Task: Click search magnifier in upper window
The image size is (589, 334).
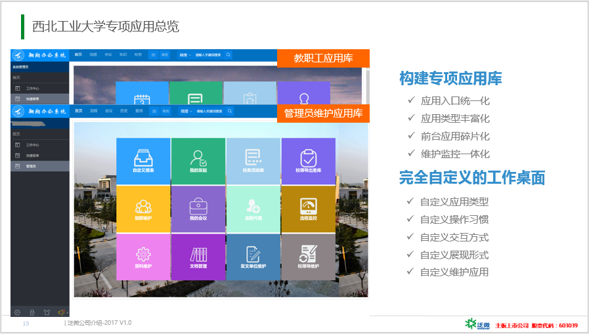Action: [229, 54]
